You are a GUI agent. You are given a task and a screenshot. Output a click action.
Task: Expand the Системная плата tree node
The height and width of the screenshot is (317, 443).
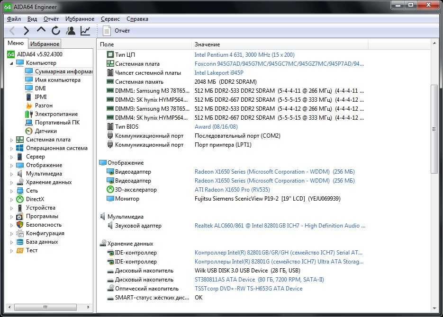tap(11, 140)
